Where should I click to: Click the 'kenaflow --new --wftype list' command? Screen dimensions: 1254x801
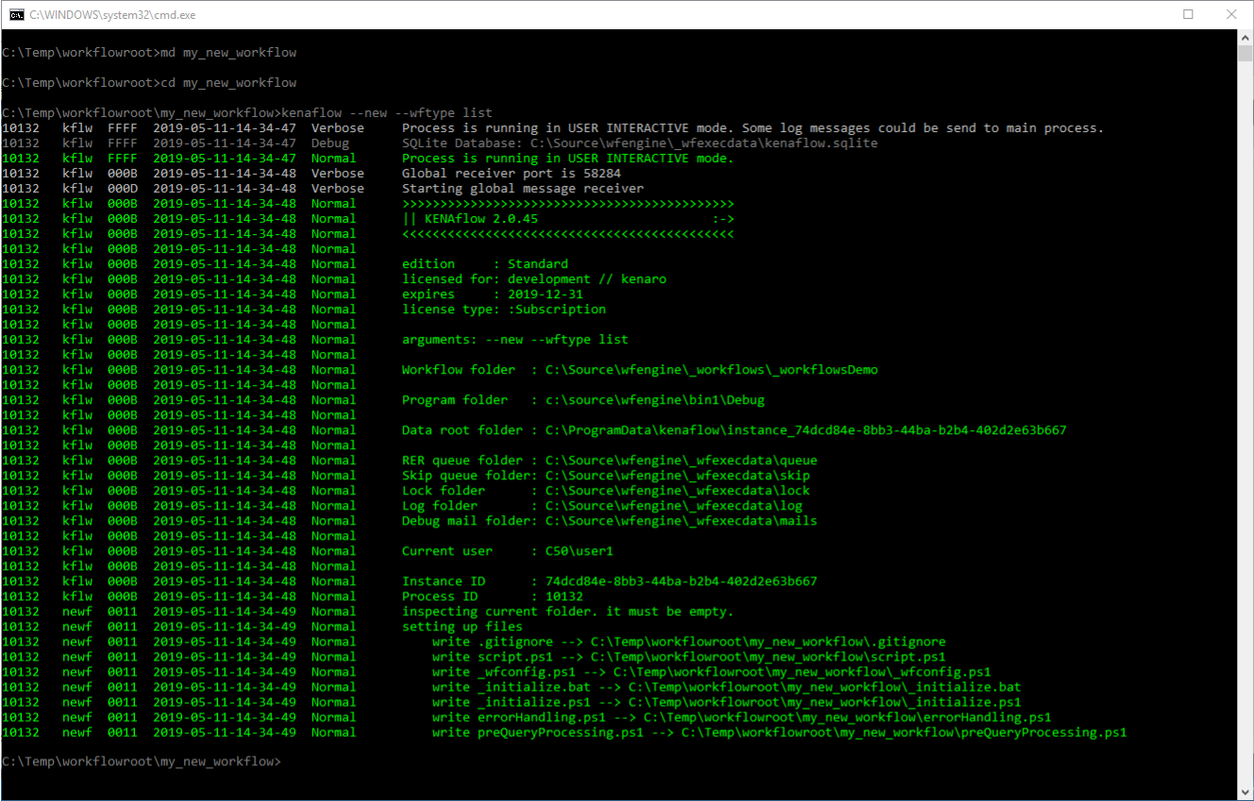tap(387, 113)
